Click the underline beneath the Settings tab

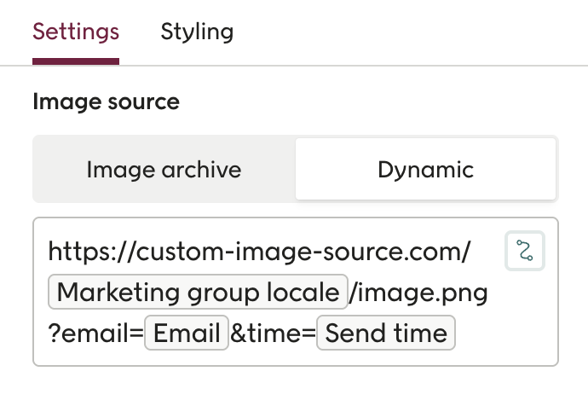coord(76,61)
